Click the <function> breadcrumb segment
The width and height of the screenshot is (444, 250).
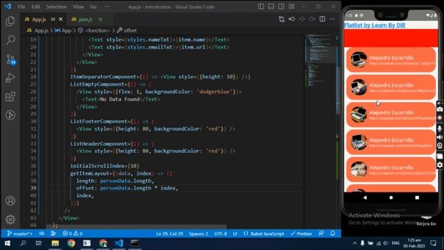(94, 31)
